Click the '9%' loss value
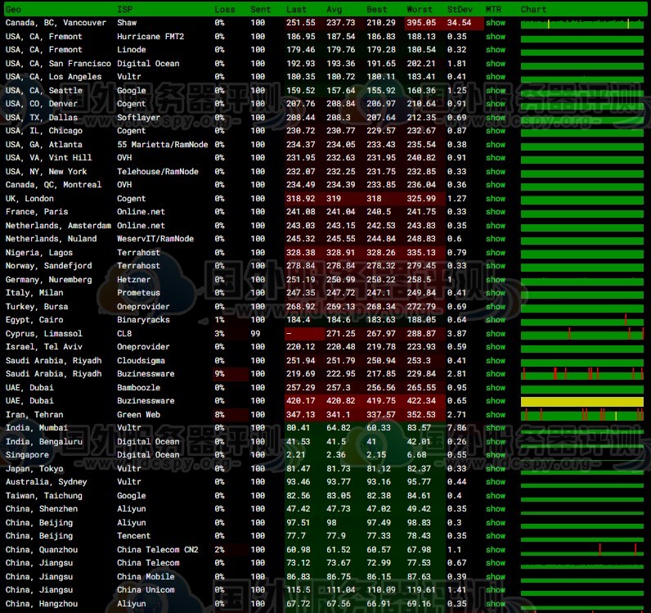Image resolution: width=651 pixels, height=613 pixels. [x=219, y=374]
